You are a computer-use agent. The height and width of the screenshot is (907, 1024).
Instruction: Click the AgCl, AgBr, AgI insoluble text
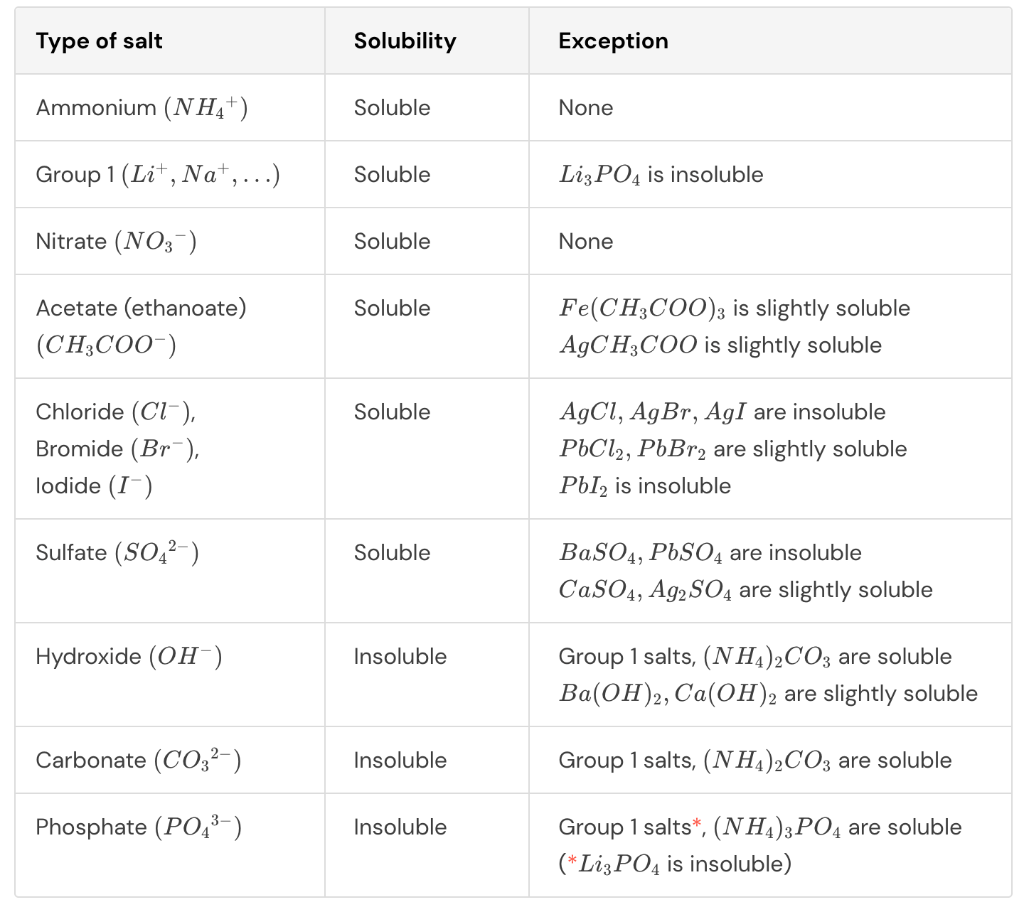(722, 412)
